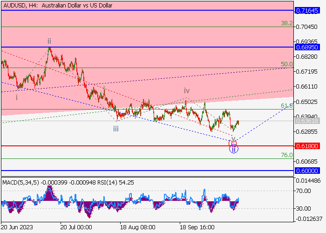Click the 76.0 Fibonacci level label
This screenshot has width=326, height=233.
[286, 155]
